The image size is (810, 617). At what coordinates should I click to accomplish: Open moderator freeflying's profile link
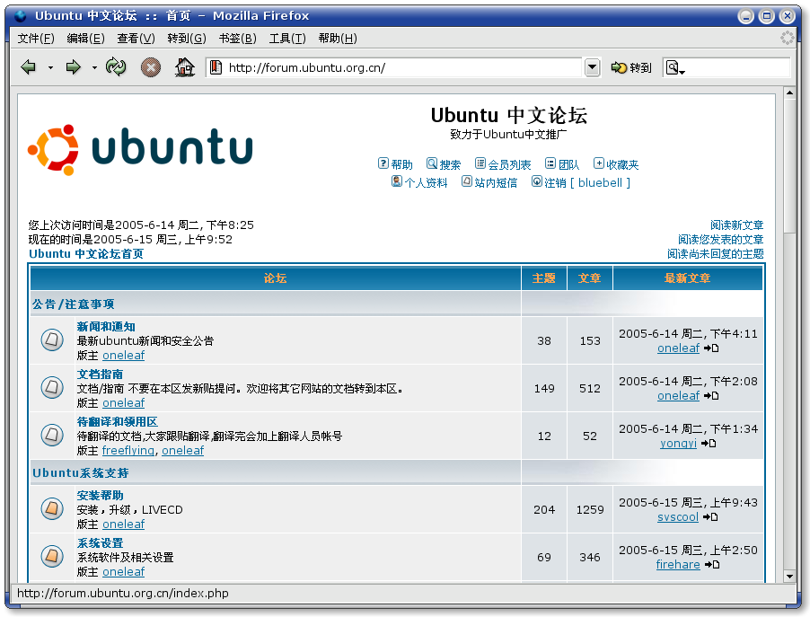(128, 450)
